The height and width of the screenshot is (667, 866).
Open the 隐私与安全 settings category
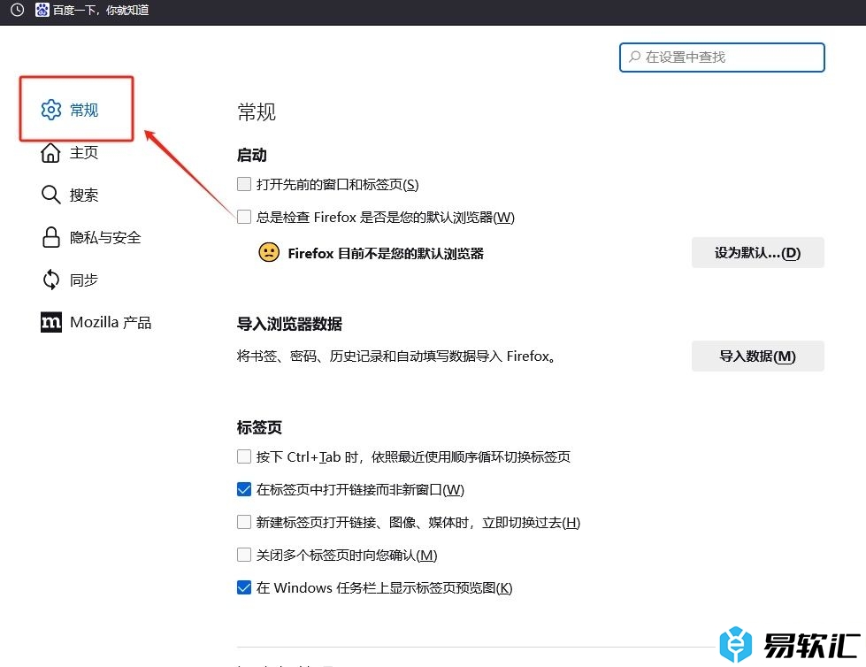(x=92, y=237)
